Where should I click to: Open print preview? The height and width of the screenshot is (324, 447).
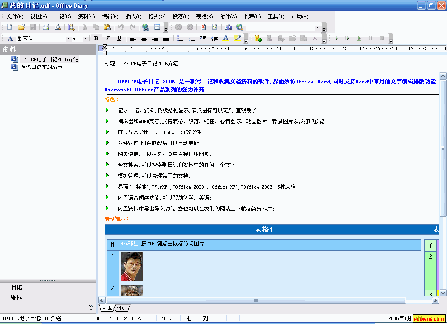click(58, 27)
